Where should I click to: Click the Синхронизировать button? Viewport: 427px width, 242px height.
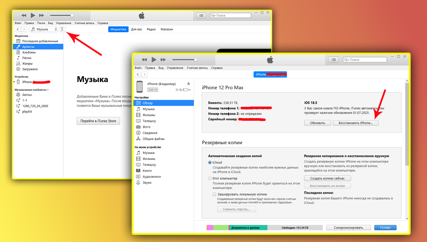tap(349, 228)
